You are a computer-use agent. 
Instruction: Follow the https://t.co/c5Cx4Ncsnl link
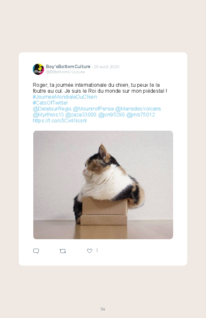[60, 120]
